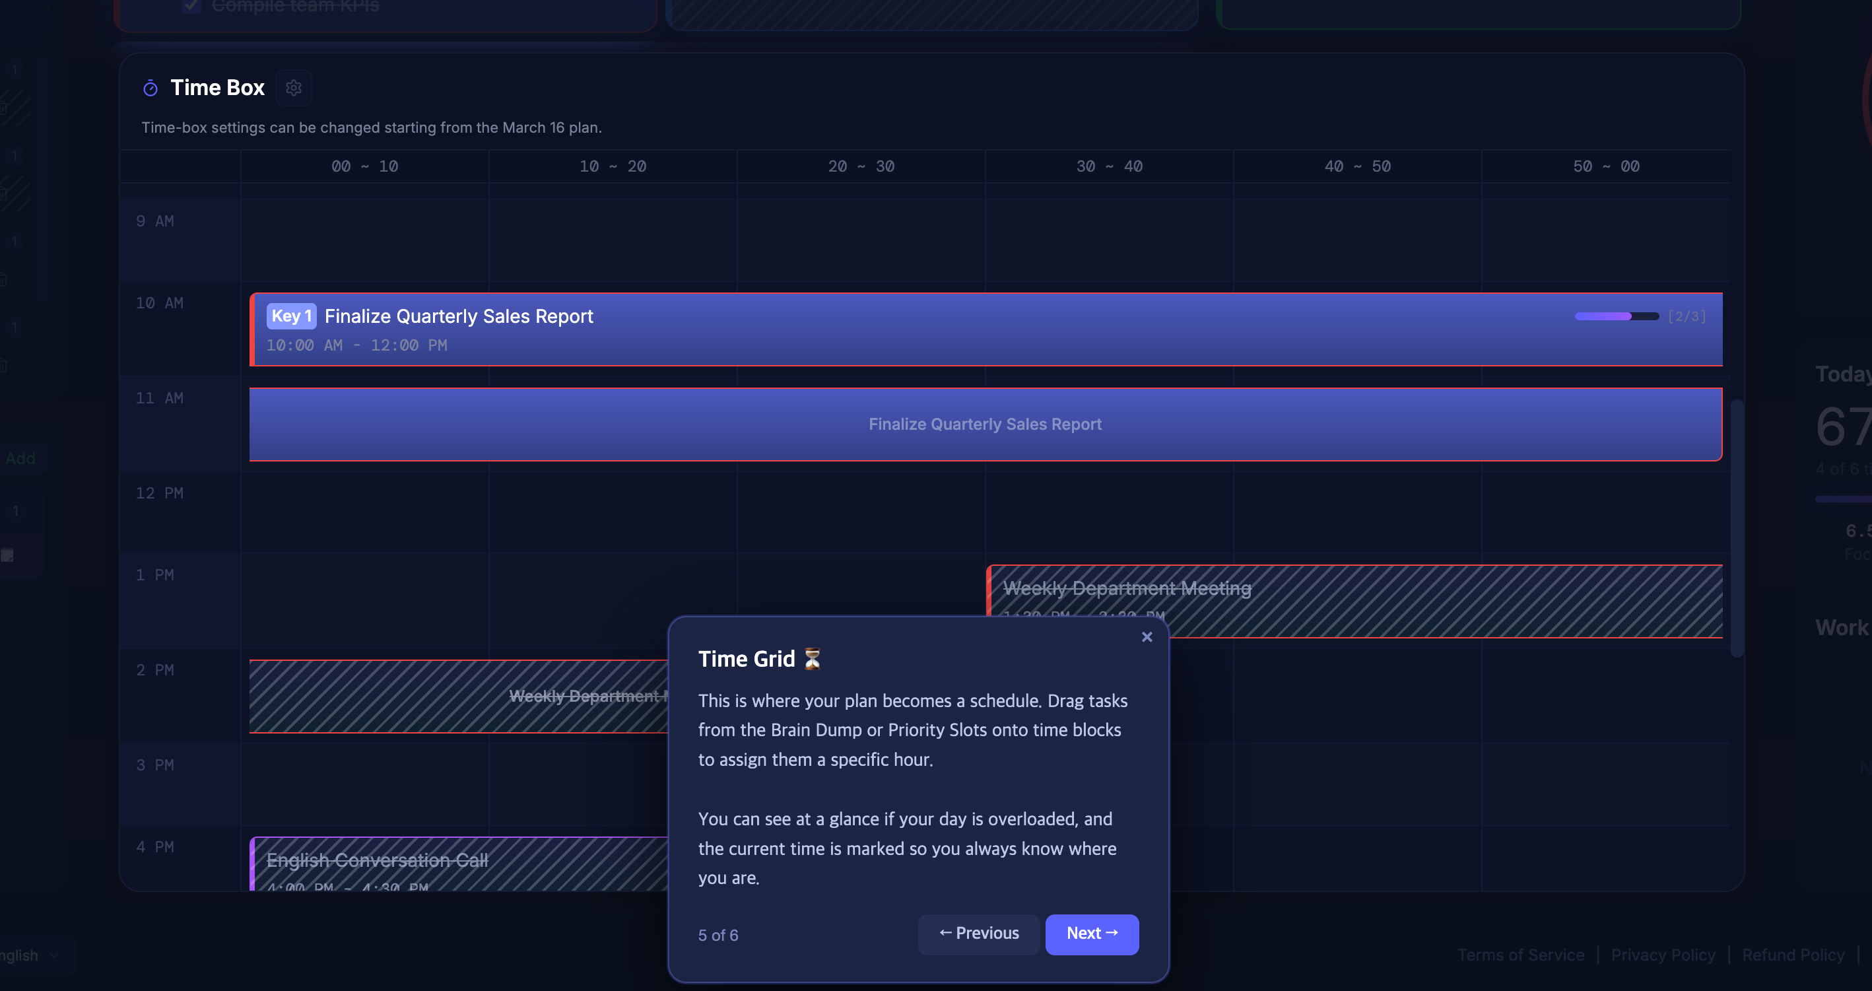Screen dimensions: 1872x991
Task: Toggle the Compile team KPIs checkbox
Action: tap(192, 6)
